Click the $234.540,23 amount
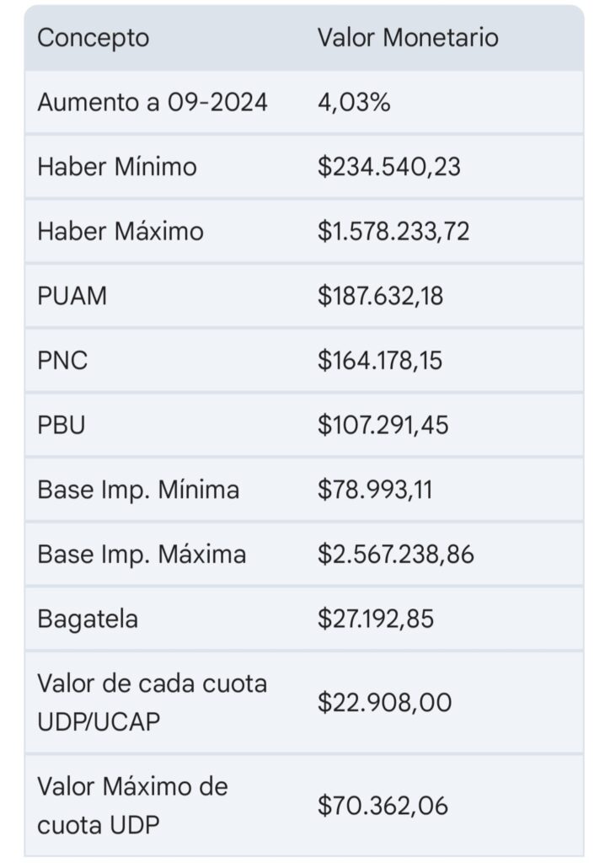The image size is (610, 863). click(x=388, y=167)
